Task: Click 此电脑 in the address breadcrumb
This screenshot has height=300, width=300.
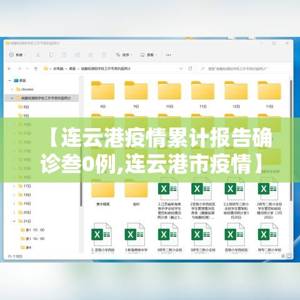Action: tap(58, 69)
